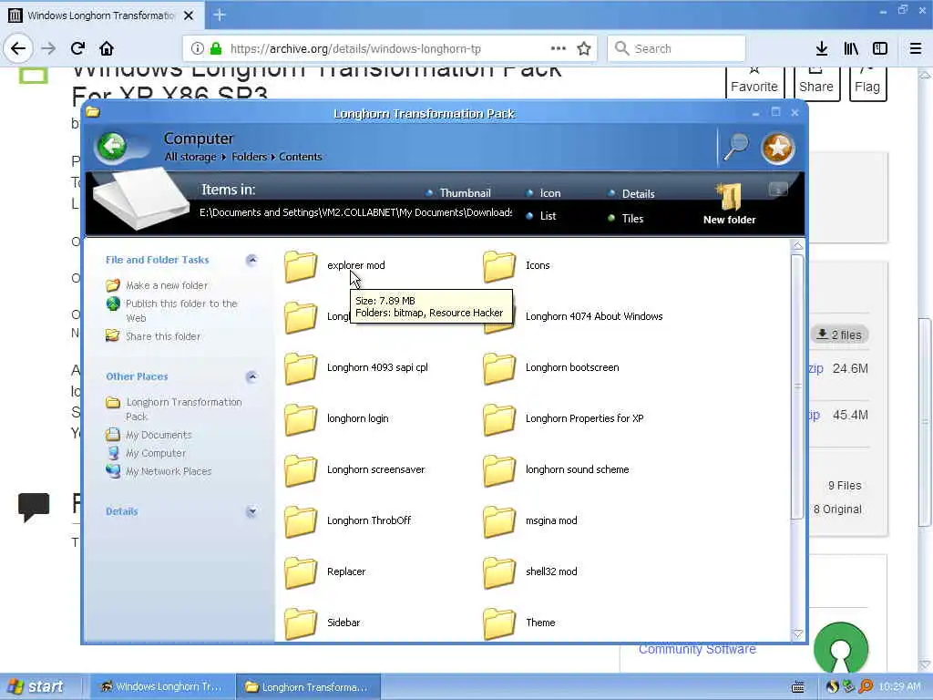Open the Sidebar folder
Viewport: 933px width, 700px height.
point(323,623)
